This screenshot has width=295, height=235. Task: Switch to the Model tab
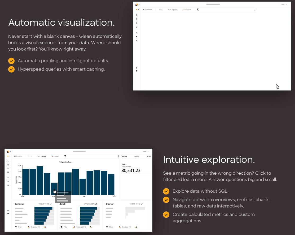[x=149, y=156]
